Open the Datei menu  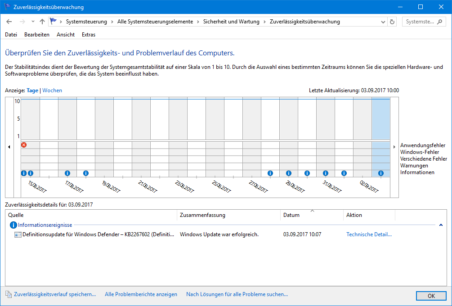(11, 35)
